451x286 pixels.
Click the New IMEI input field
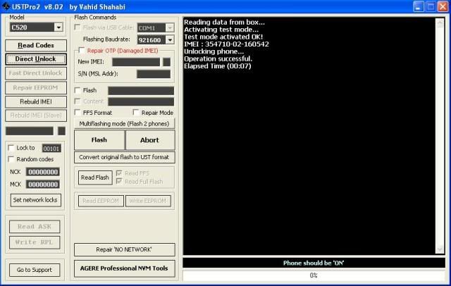coord(136,62)
